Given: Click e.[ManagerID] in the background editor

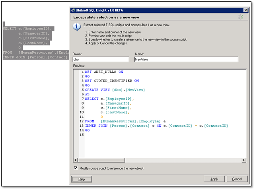Looking at the screenshot, I should pos(34,33).
